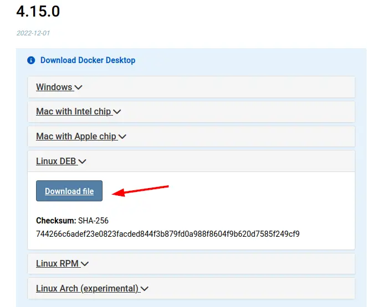
Task: Click the SHA-256 checksum hash value
Action: click(x=168, y=233)
